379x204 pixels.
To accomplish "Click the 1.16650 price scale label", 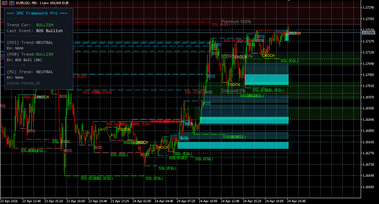I will (x=368, y=187).
